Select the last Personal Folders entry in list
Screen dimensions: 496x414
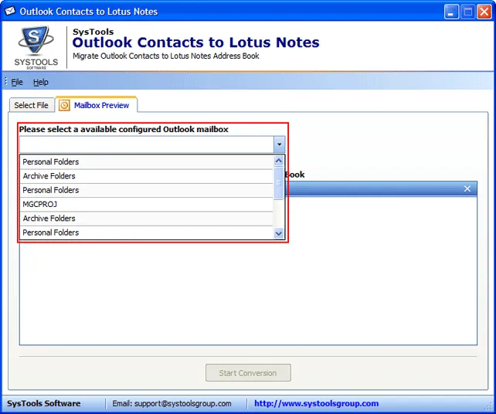pyautogui.click(x=147, y=232)
